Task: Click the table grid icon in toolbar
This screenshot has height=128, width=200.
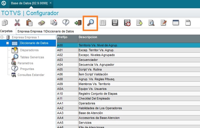Action: (176, 22)
